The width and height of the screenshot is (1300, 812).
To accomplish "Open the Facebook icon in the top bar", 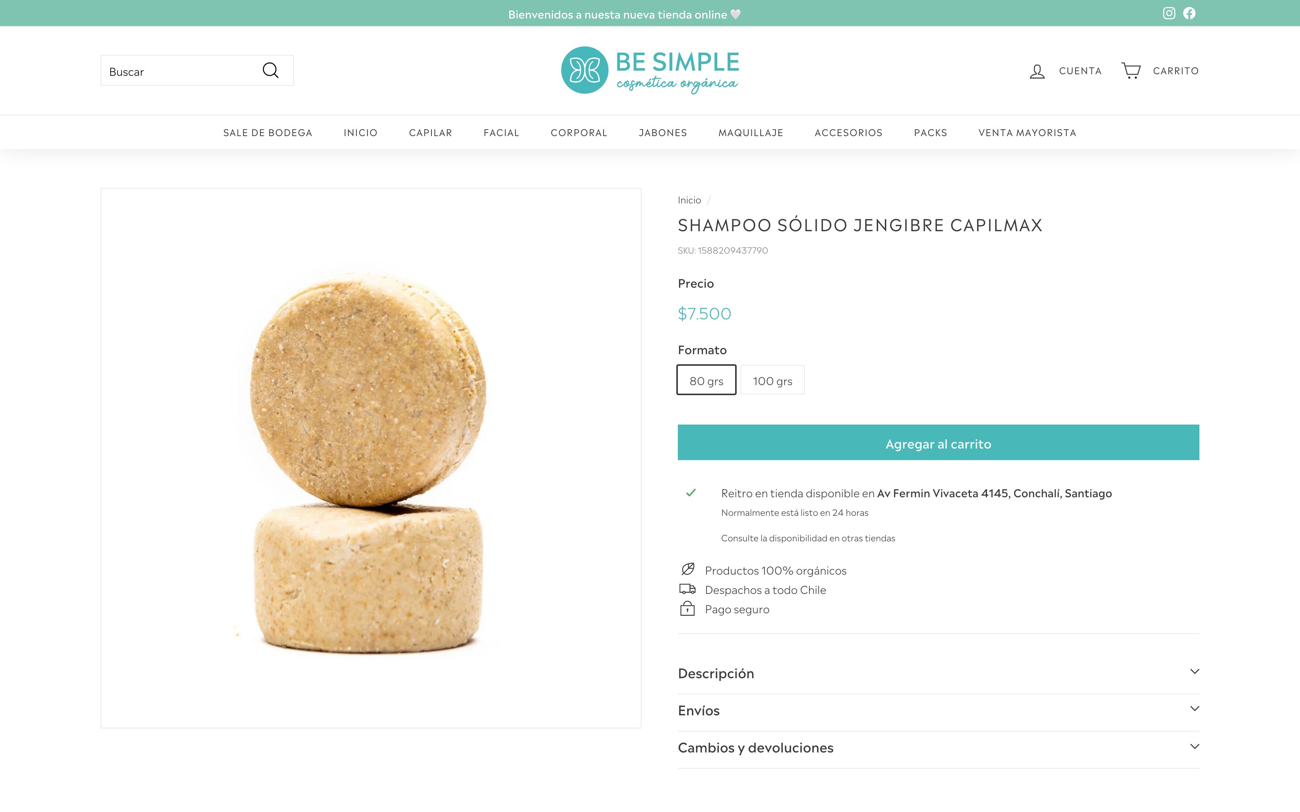I will tap(1189, 14).
